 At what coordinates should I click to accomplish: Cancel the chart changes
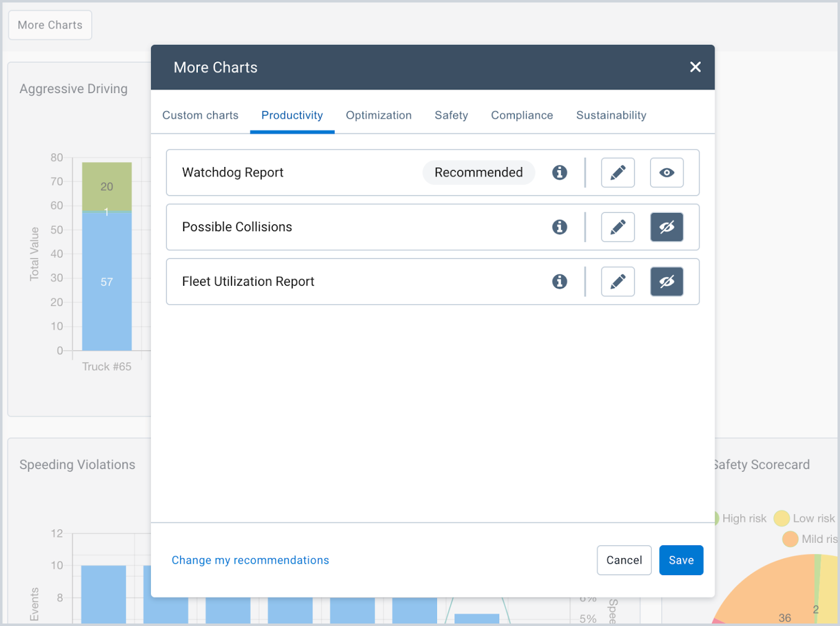[623, 560]
